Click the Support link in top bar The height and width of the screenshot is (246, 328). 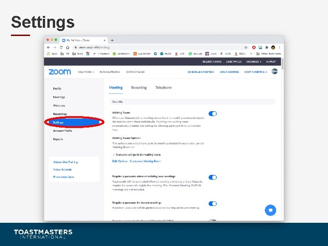point(271,61)
